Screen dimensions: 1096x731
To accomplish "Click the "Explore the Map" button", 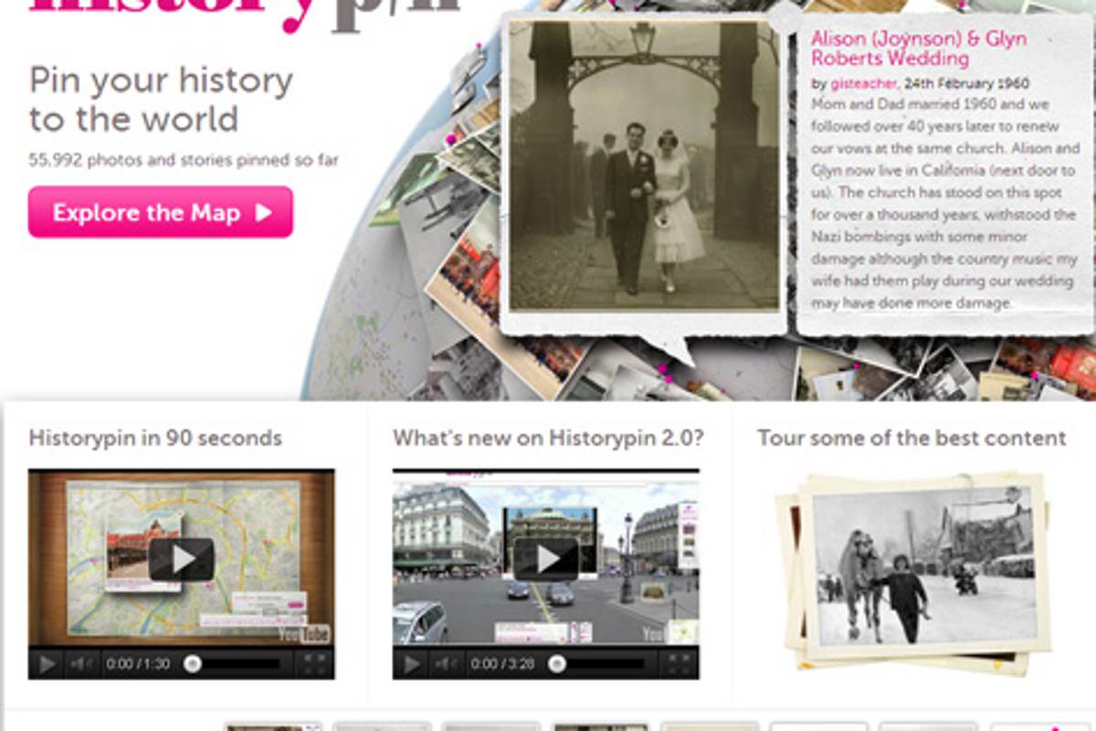I will 161,212.
